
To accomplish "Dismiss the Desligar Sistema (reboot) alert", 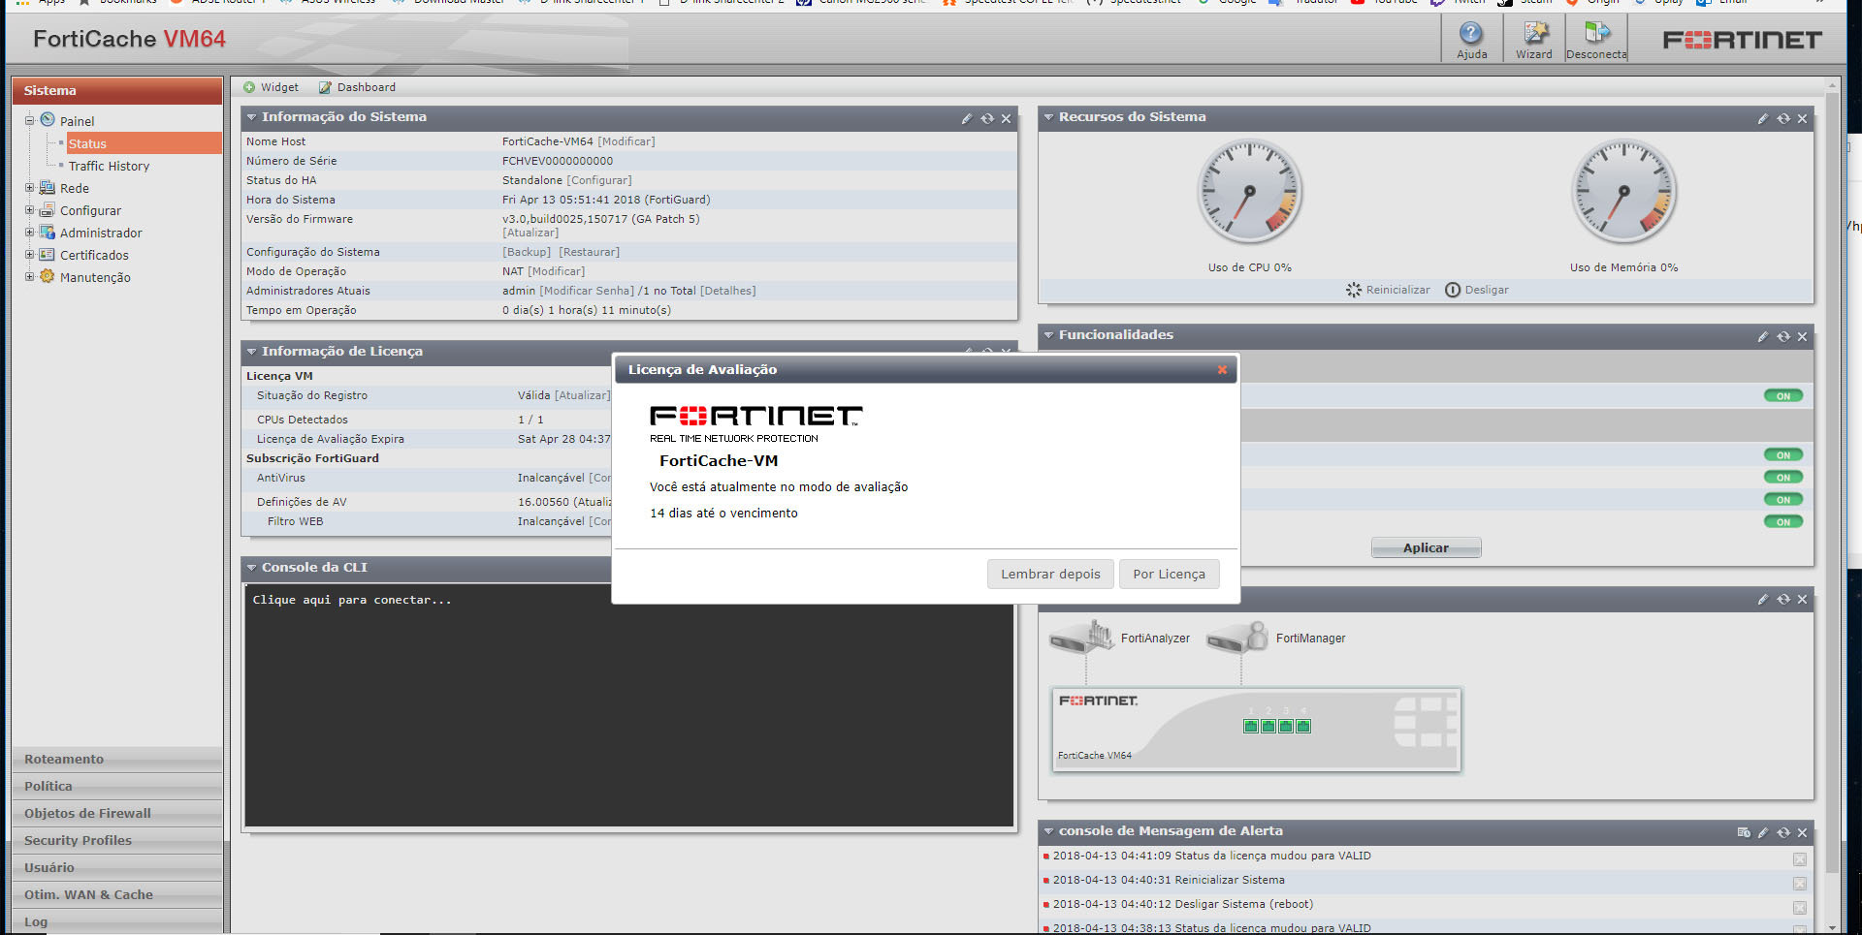I will (1800, 908).
